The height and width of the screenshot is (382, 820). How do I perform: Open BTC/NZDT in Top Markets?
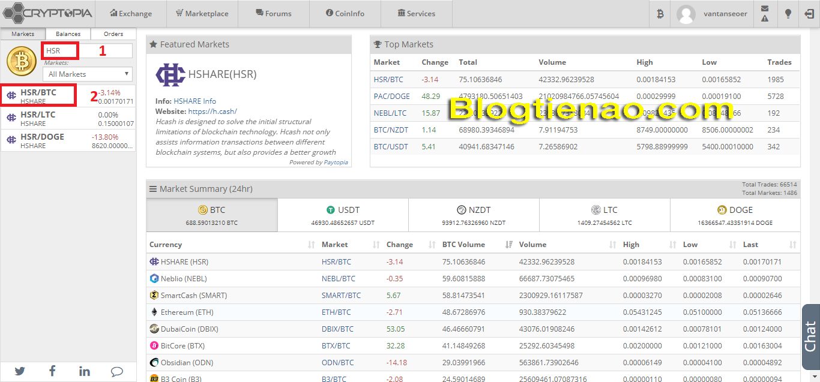coord(390,130)
